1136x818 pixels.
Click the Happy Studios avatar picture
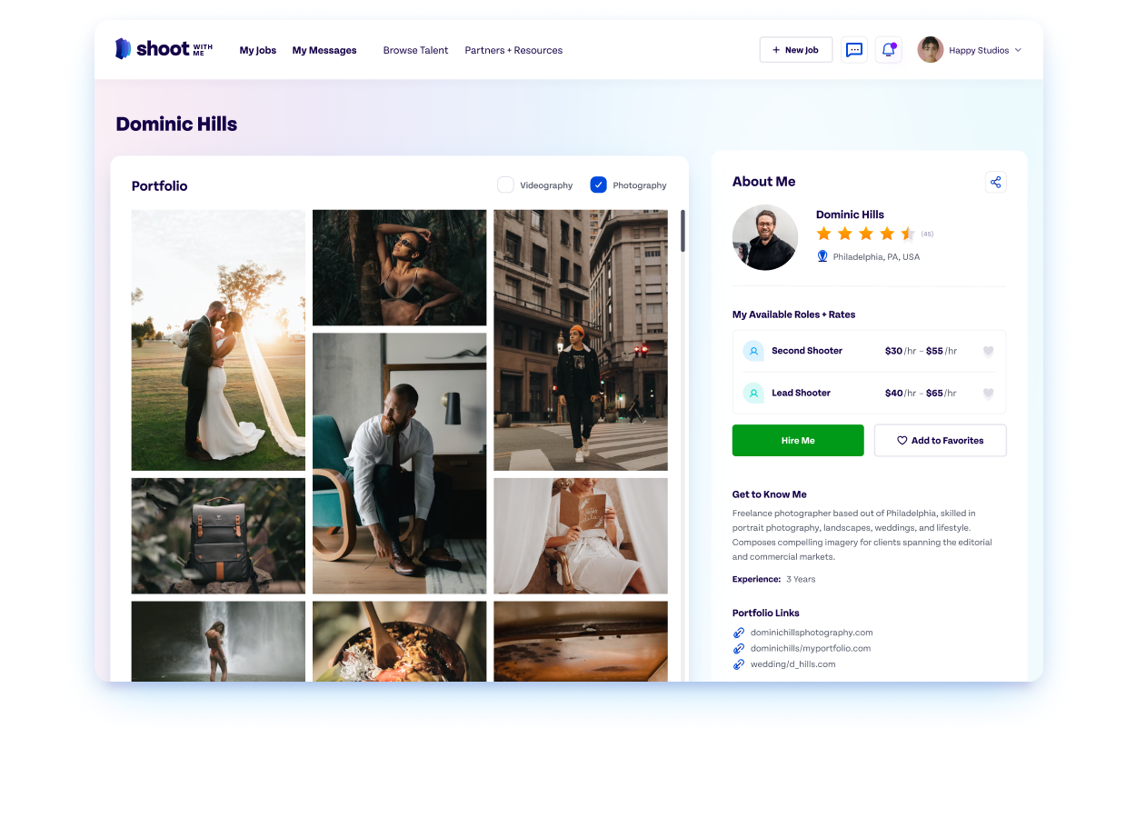930,50
